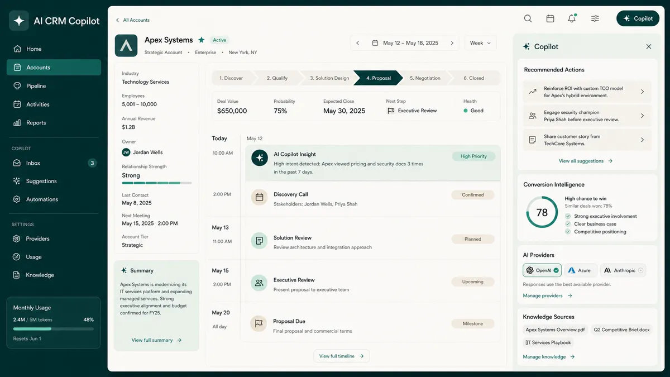Open the Copilot Inbox
The height and width of the screenshot is (377, 670).
click(x=54, y=163)
